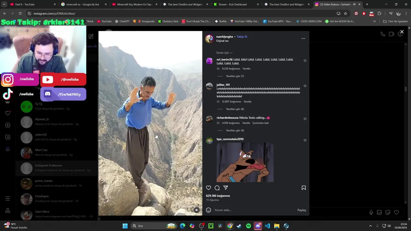Expand 'Yanıtları gör (4)' replies
Viewport: 411px width, 231px height.
click(x=235, y=131)
